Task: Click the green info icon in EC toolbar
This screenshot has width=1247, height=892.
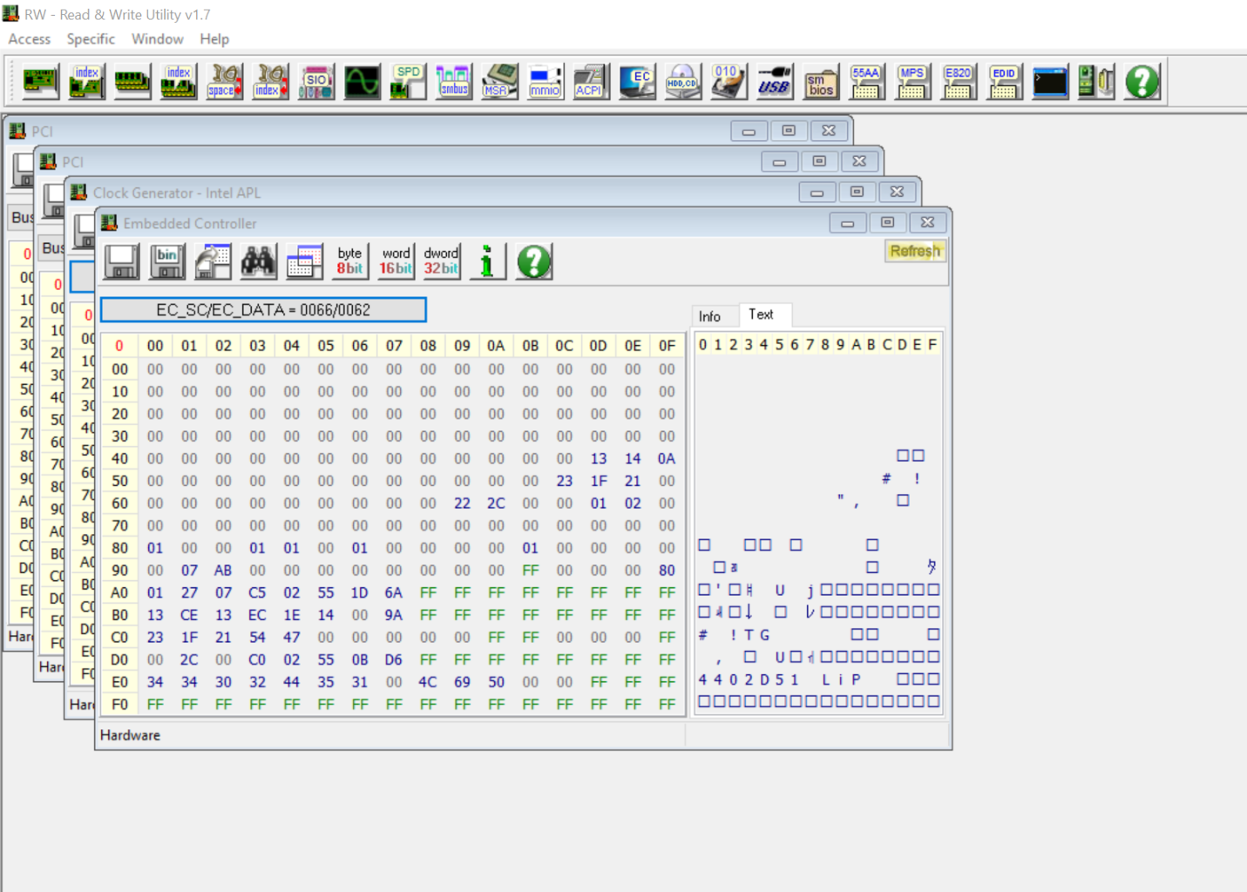Action: [488, 261]
